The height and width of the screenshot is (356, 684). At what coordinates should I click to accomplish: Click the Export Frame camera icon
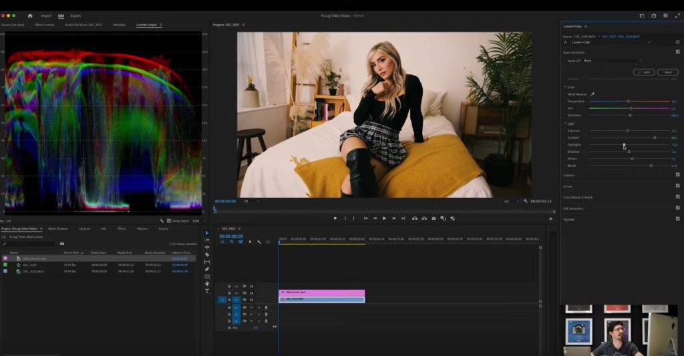pos(434,218)
